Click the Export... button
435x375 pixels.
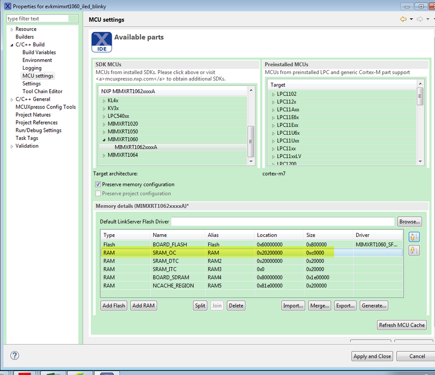(345, 306)
